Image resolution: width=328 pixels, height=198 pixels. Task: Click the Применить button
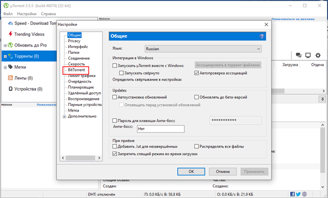click(x=254, y=172)
